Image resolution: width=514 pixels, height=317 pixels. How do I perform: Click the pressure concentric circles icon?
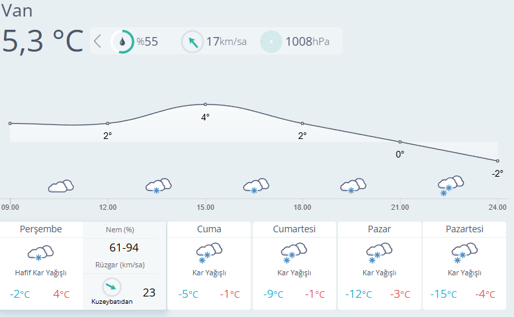[271, 42]
